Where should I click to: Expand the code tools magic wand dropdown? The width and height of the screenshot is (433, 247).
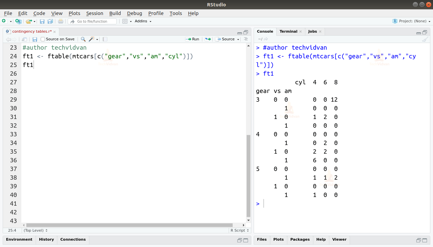click(97, 39)
